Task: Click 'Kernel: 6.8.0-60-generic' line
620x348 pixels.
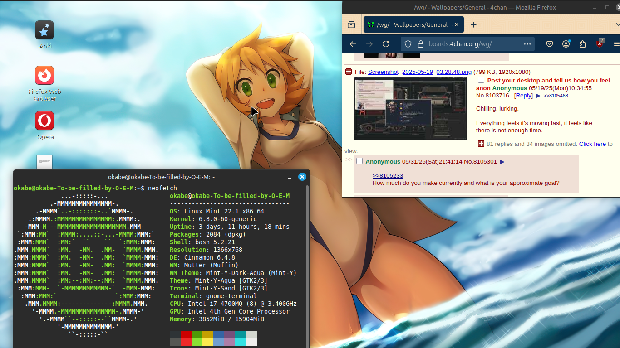Action: [x=213, y=219]
